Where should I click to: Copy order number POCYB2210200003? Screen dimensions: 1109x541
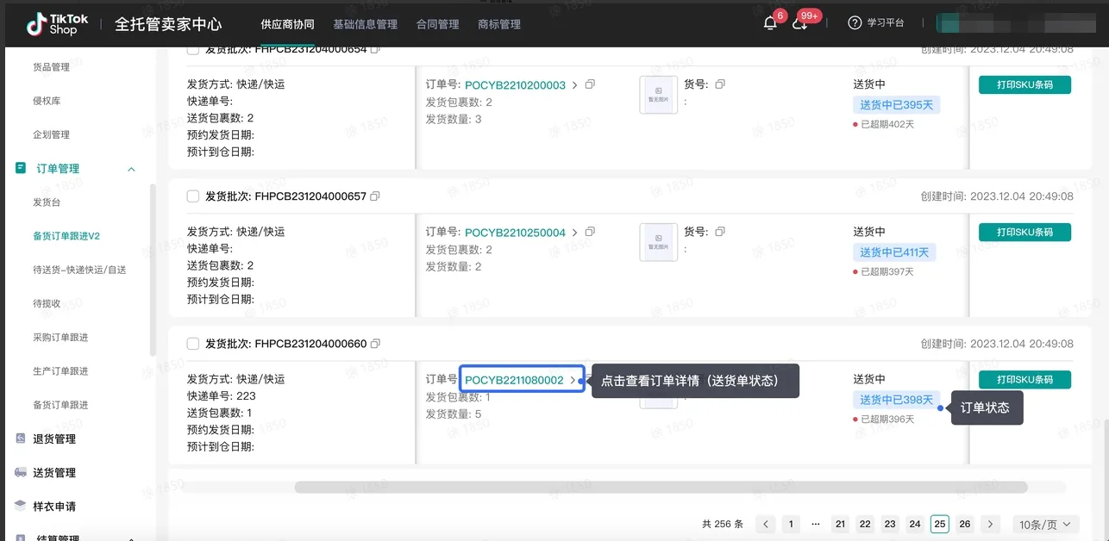[x=590, y=85]
